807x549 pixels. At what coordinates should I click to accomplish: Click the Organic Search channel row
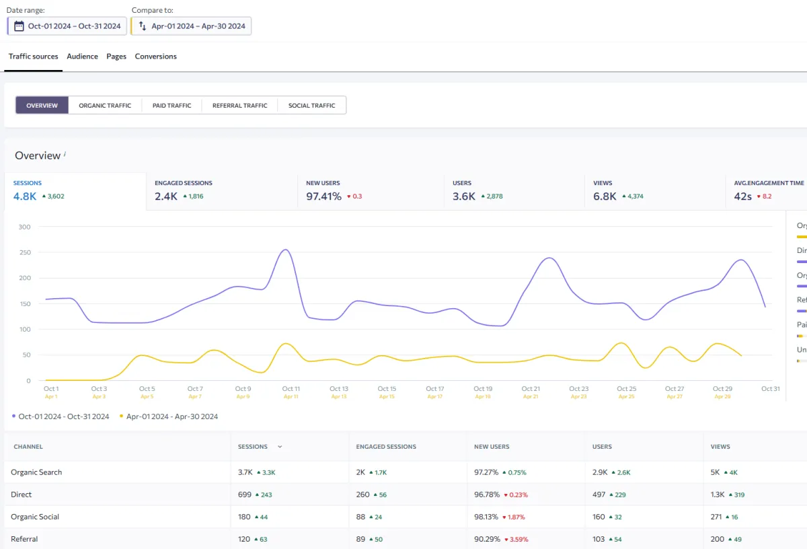406,472
